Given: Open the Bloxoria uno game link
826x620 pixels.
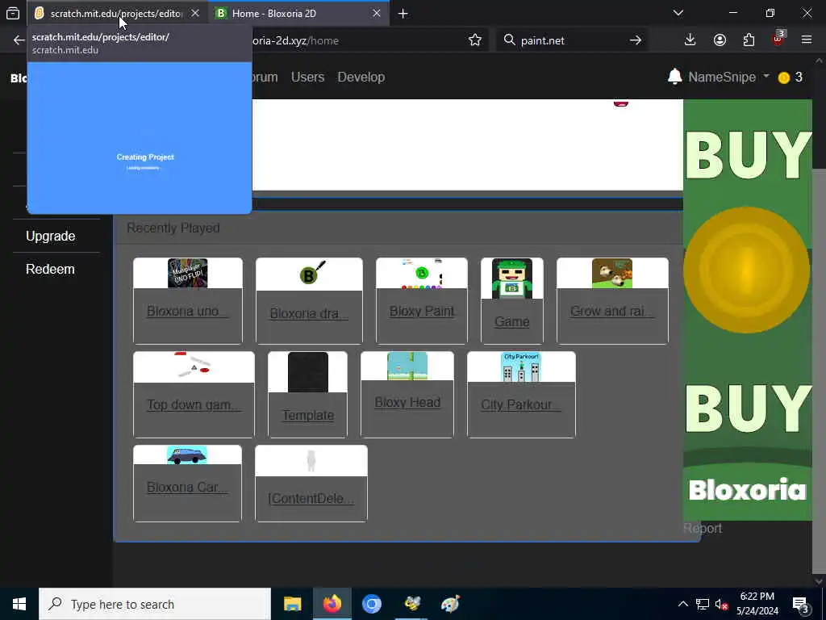Looking at the screenshot, I should click(187, 312).
